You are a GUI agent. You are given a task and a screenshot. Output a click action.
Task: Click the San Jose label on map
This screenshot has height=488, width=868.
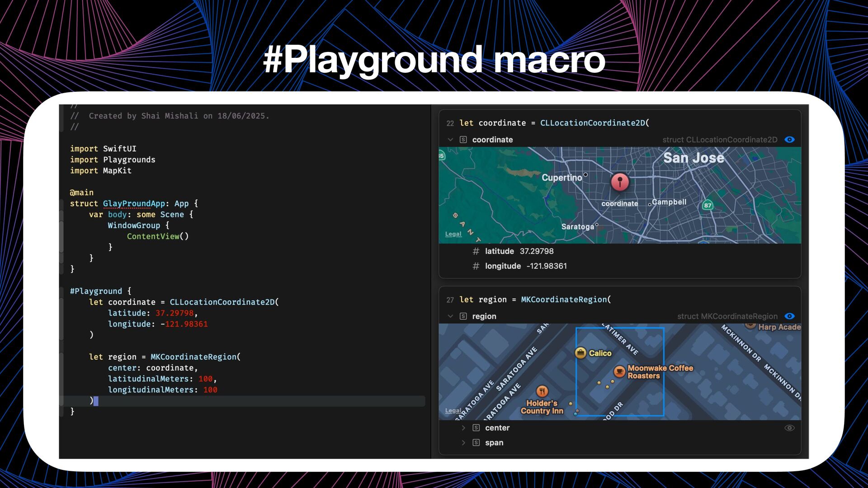point(693,158)
